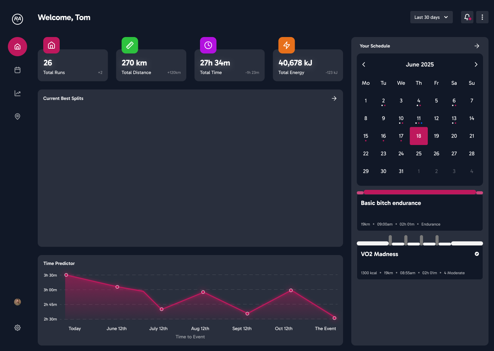
Task: Click the RA logo in the sidebar
Action: coord(17,19)
